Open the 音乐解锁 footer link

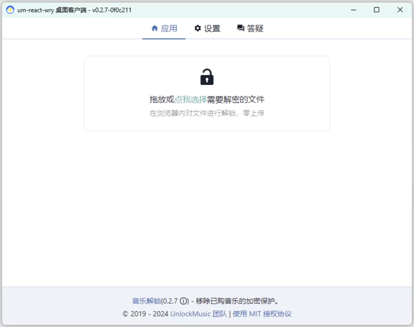pos(146,301)
